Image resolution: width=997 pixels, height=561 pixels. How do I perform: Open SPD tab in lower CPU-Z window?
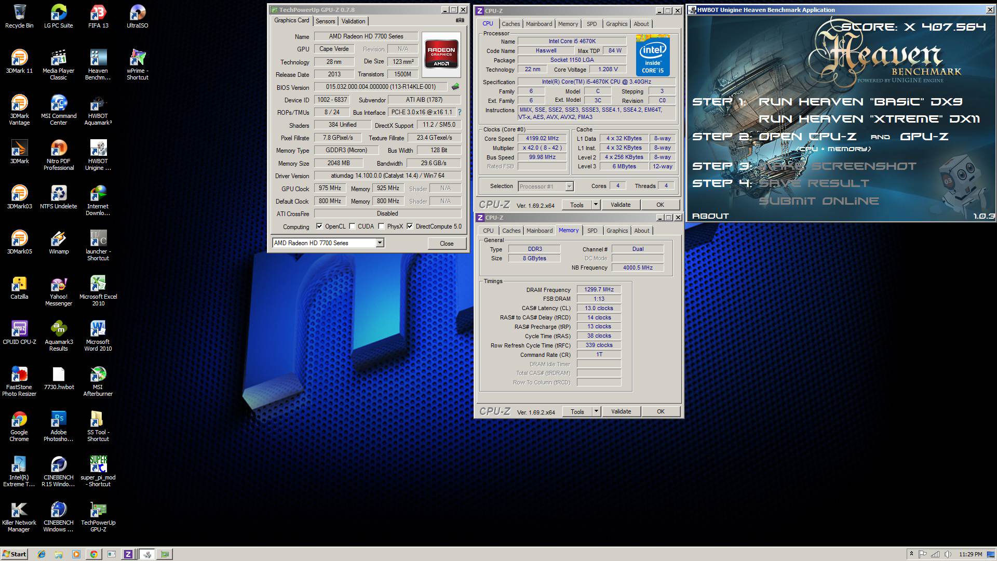coord(592,231)
